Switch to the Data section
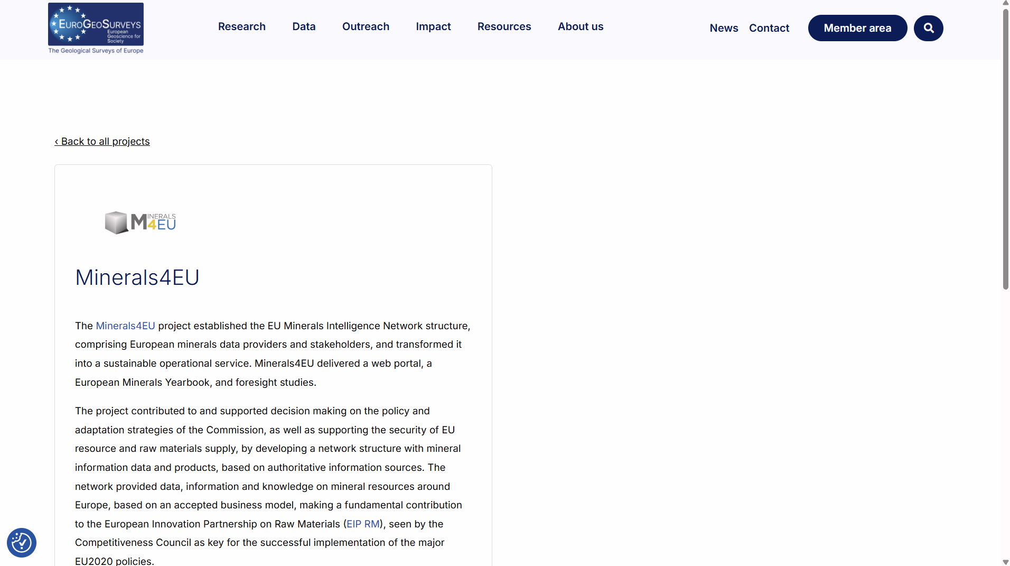 point(304,26)
